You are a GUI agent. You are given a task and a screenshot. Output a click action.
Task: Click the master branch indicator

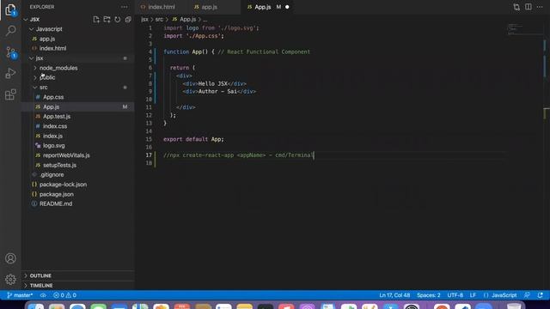pyautogui.click(x=20, y=295)
